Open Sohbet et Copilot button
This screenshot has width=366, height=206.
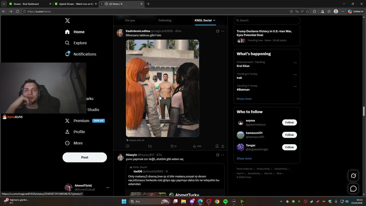(356, 11)
